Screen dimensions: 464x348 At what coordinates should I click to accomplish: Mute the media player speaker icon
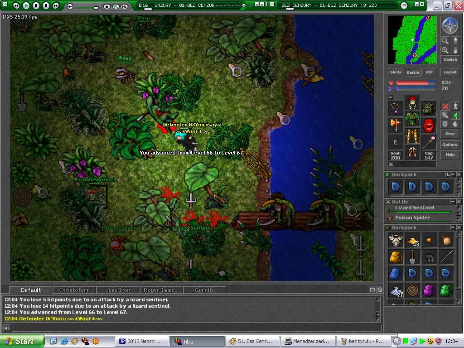[70, 6]
